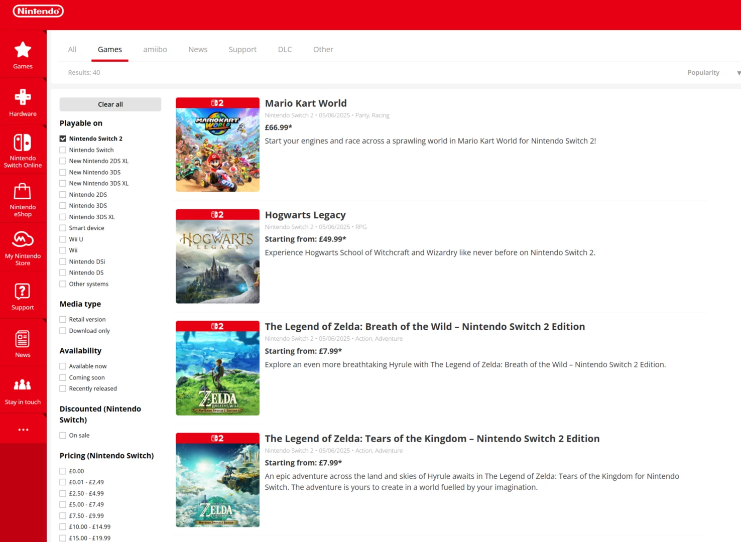Check the Coming soon filter

tap(63, 377)
